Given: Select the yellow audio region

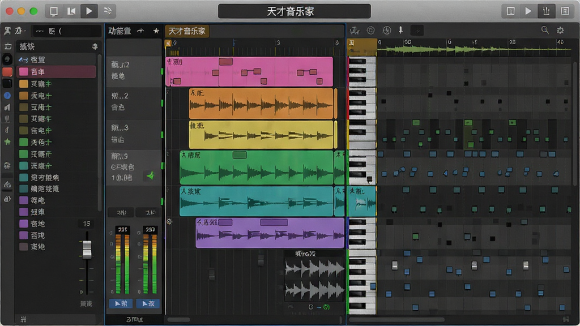Looking at the screenshot, I should 261,135.
